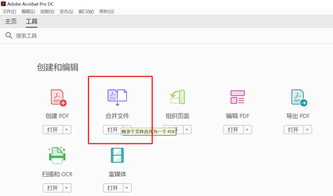Image resolution: width=333 pixels, height=196 pixels.
Task: Expand the dropdown arrow beside 富媒体 打开
Action: 127,188
